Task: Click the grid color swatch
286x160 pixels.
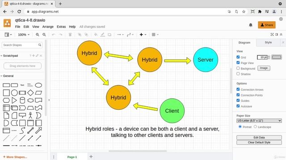Action: [277, 57]
